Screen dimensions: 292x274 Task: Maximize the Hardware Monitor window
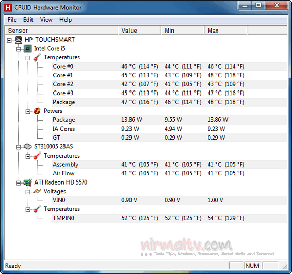[x=258, y=6]
